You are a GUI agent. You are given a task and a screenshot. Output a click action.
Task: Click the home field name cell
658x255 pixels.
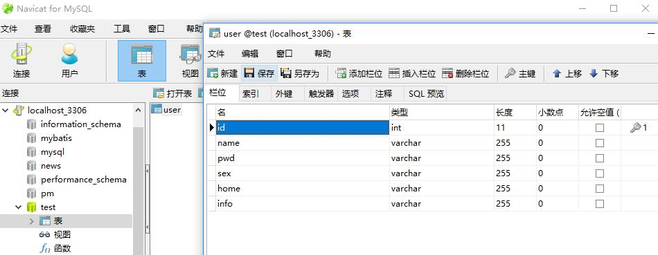(303, 189)
